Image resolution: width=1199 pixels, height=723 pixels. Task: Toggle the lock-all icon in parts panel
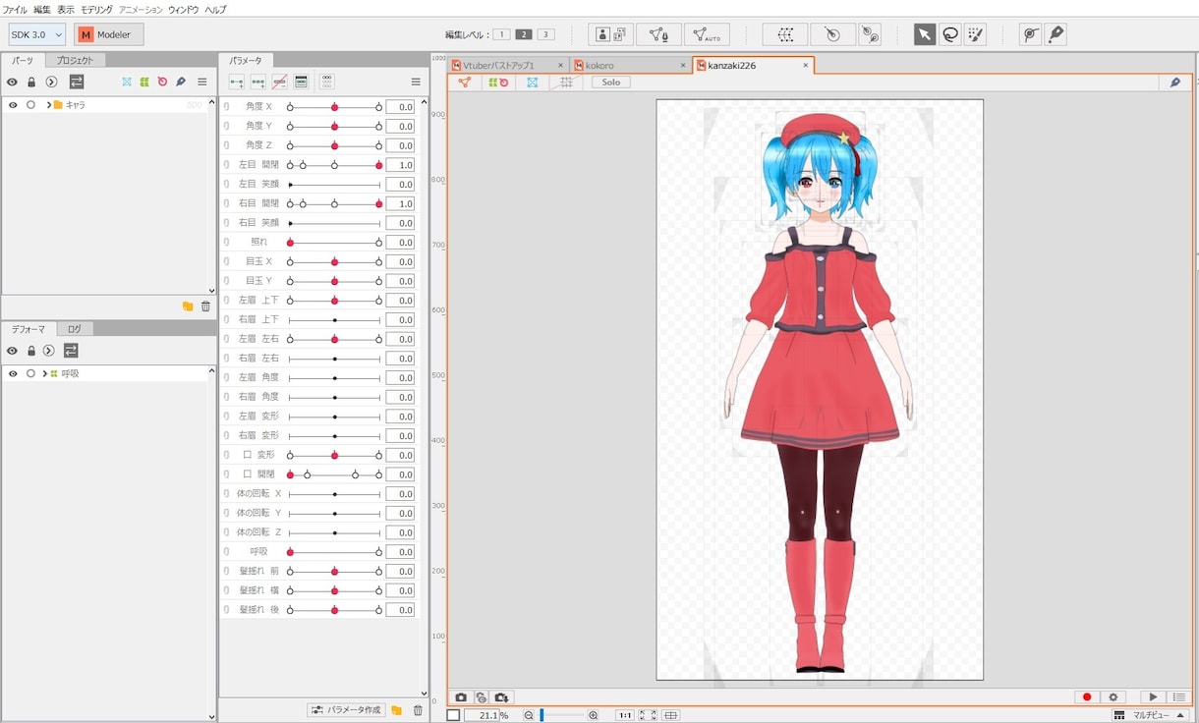(31, 82)
